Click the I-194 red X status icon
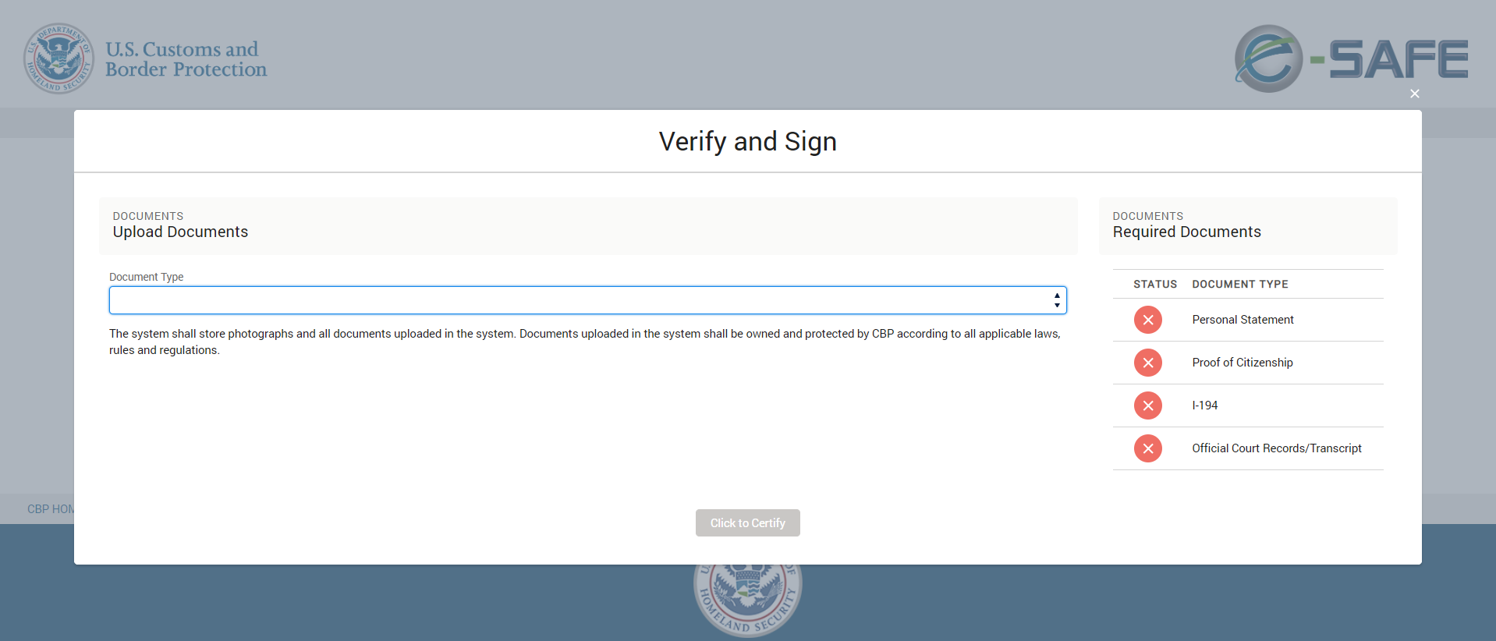The width and height of the screenshot is (1496, 641). pos(1147,405)
